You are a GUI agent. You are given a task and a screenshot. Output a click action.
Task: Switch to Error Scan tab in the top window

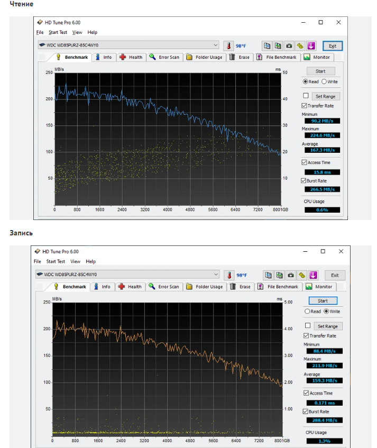tap(165, 57)
